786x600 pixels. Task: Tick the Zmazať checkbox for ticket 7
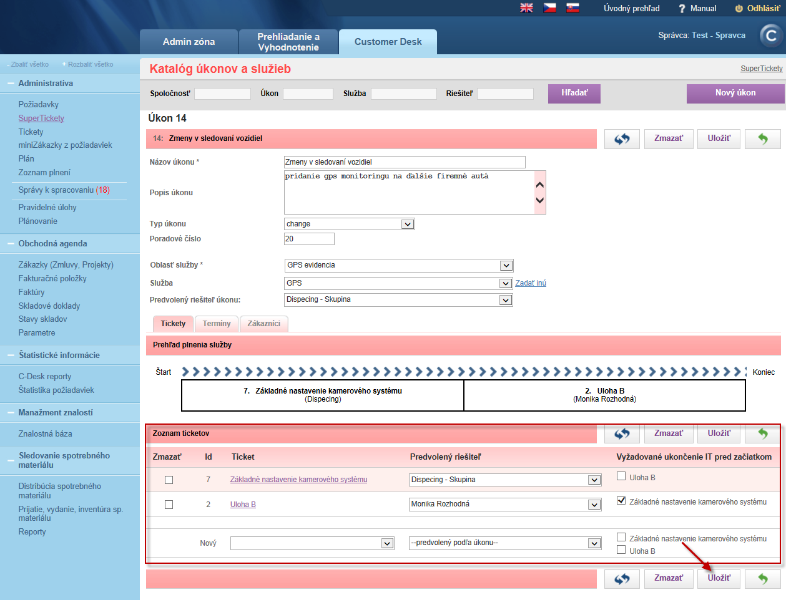pyautogui.click(x=169, y=480)
